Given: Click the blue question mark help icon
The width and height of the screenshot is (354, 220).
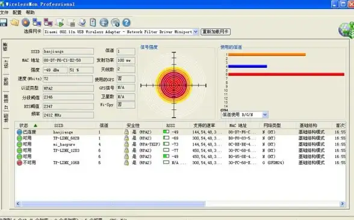Looking at the screenshot, I should click(x=126, y=23).
